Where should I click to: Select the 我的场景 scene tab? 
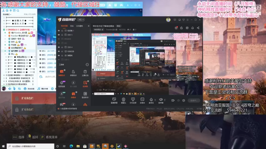click(x=64, y=26)
